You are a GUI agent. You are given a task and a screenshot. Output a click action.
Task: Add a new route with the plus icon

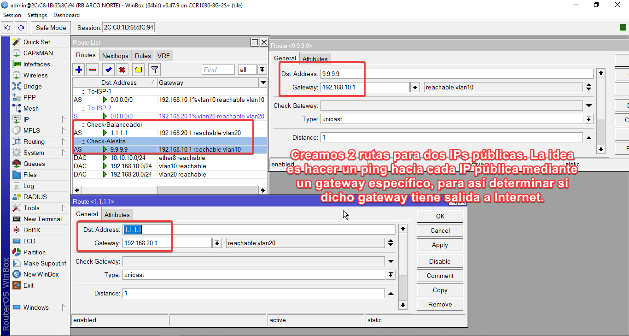(x=78, y=70)
